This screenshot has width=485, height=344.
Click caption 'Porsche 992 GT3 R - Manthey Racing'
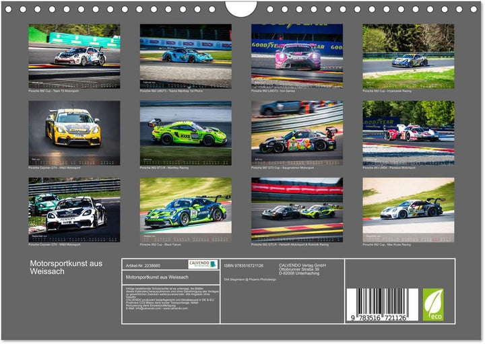(x=164, y=168)
